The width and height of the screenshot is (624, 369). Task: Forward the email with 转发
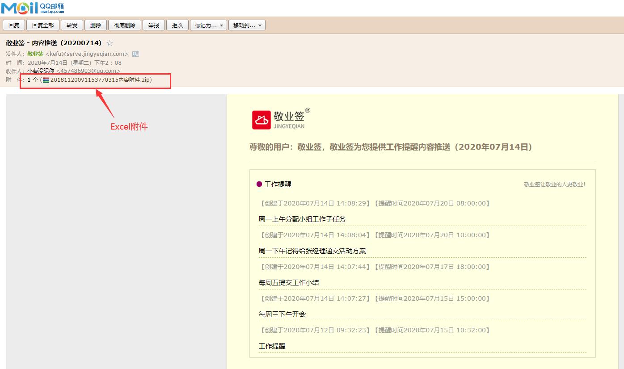click(72, 25)
